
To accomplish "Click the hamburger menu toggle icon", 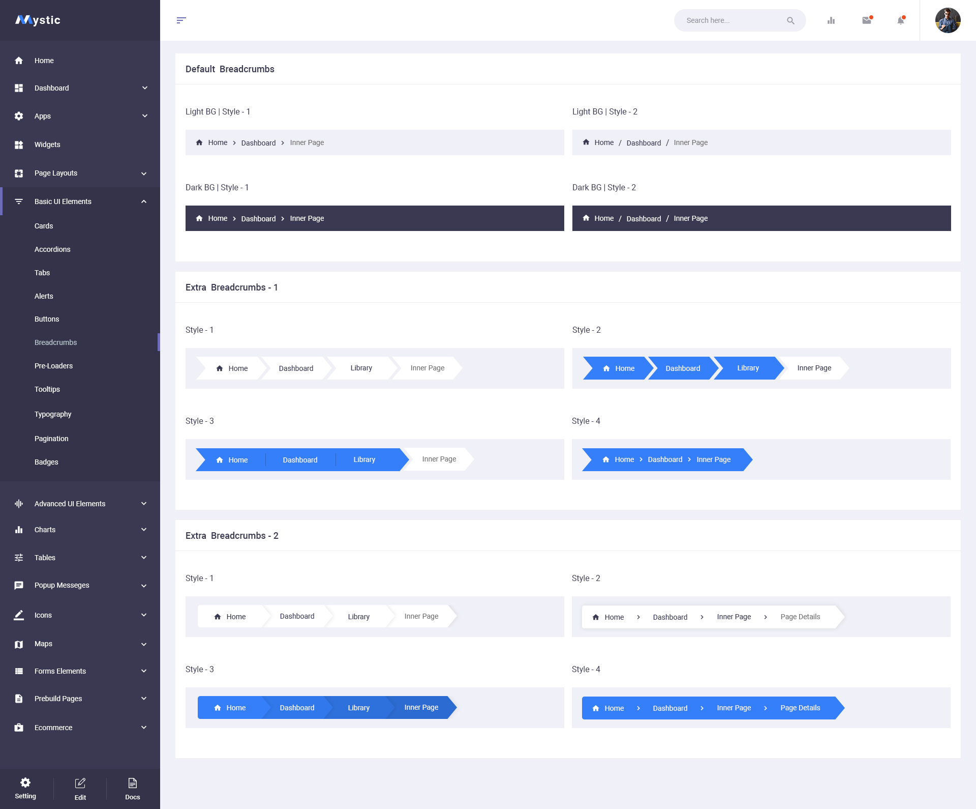I will coord(181,20).
